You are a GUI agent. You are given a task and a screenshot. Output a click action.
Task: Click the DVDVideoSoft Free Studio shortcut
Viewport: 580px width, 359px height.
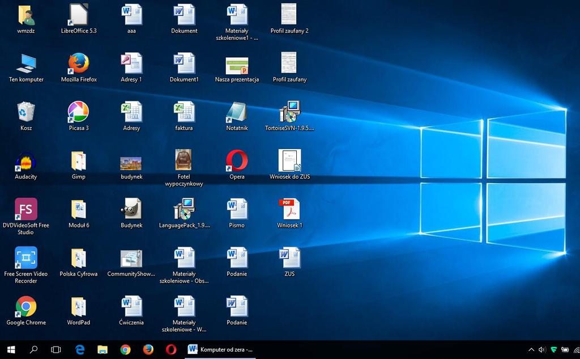click(26, 209)
